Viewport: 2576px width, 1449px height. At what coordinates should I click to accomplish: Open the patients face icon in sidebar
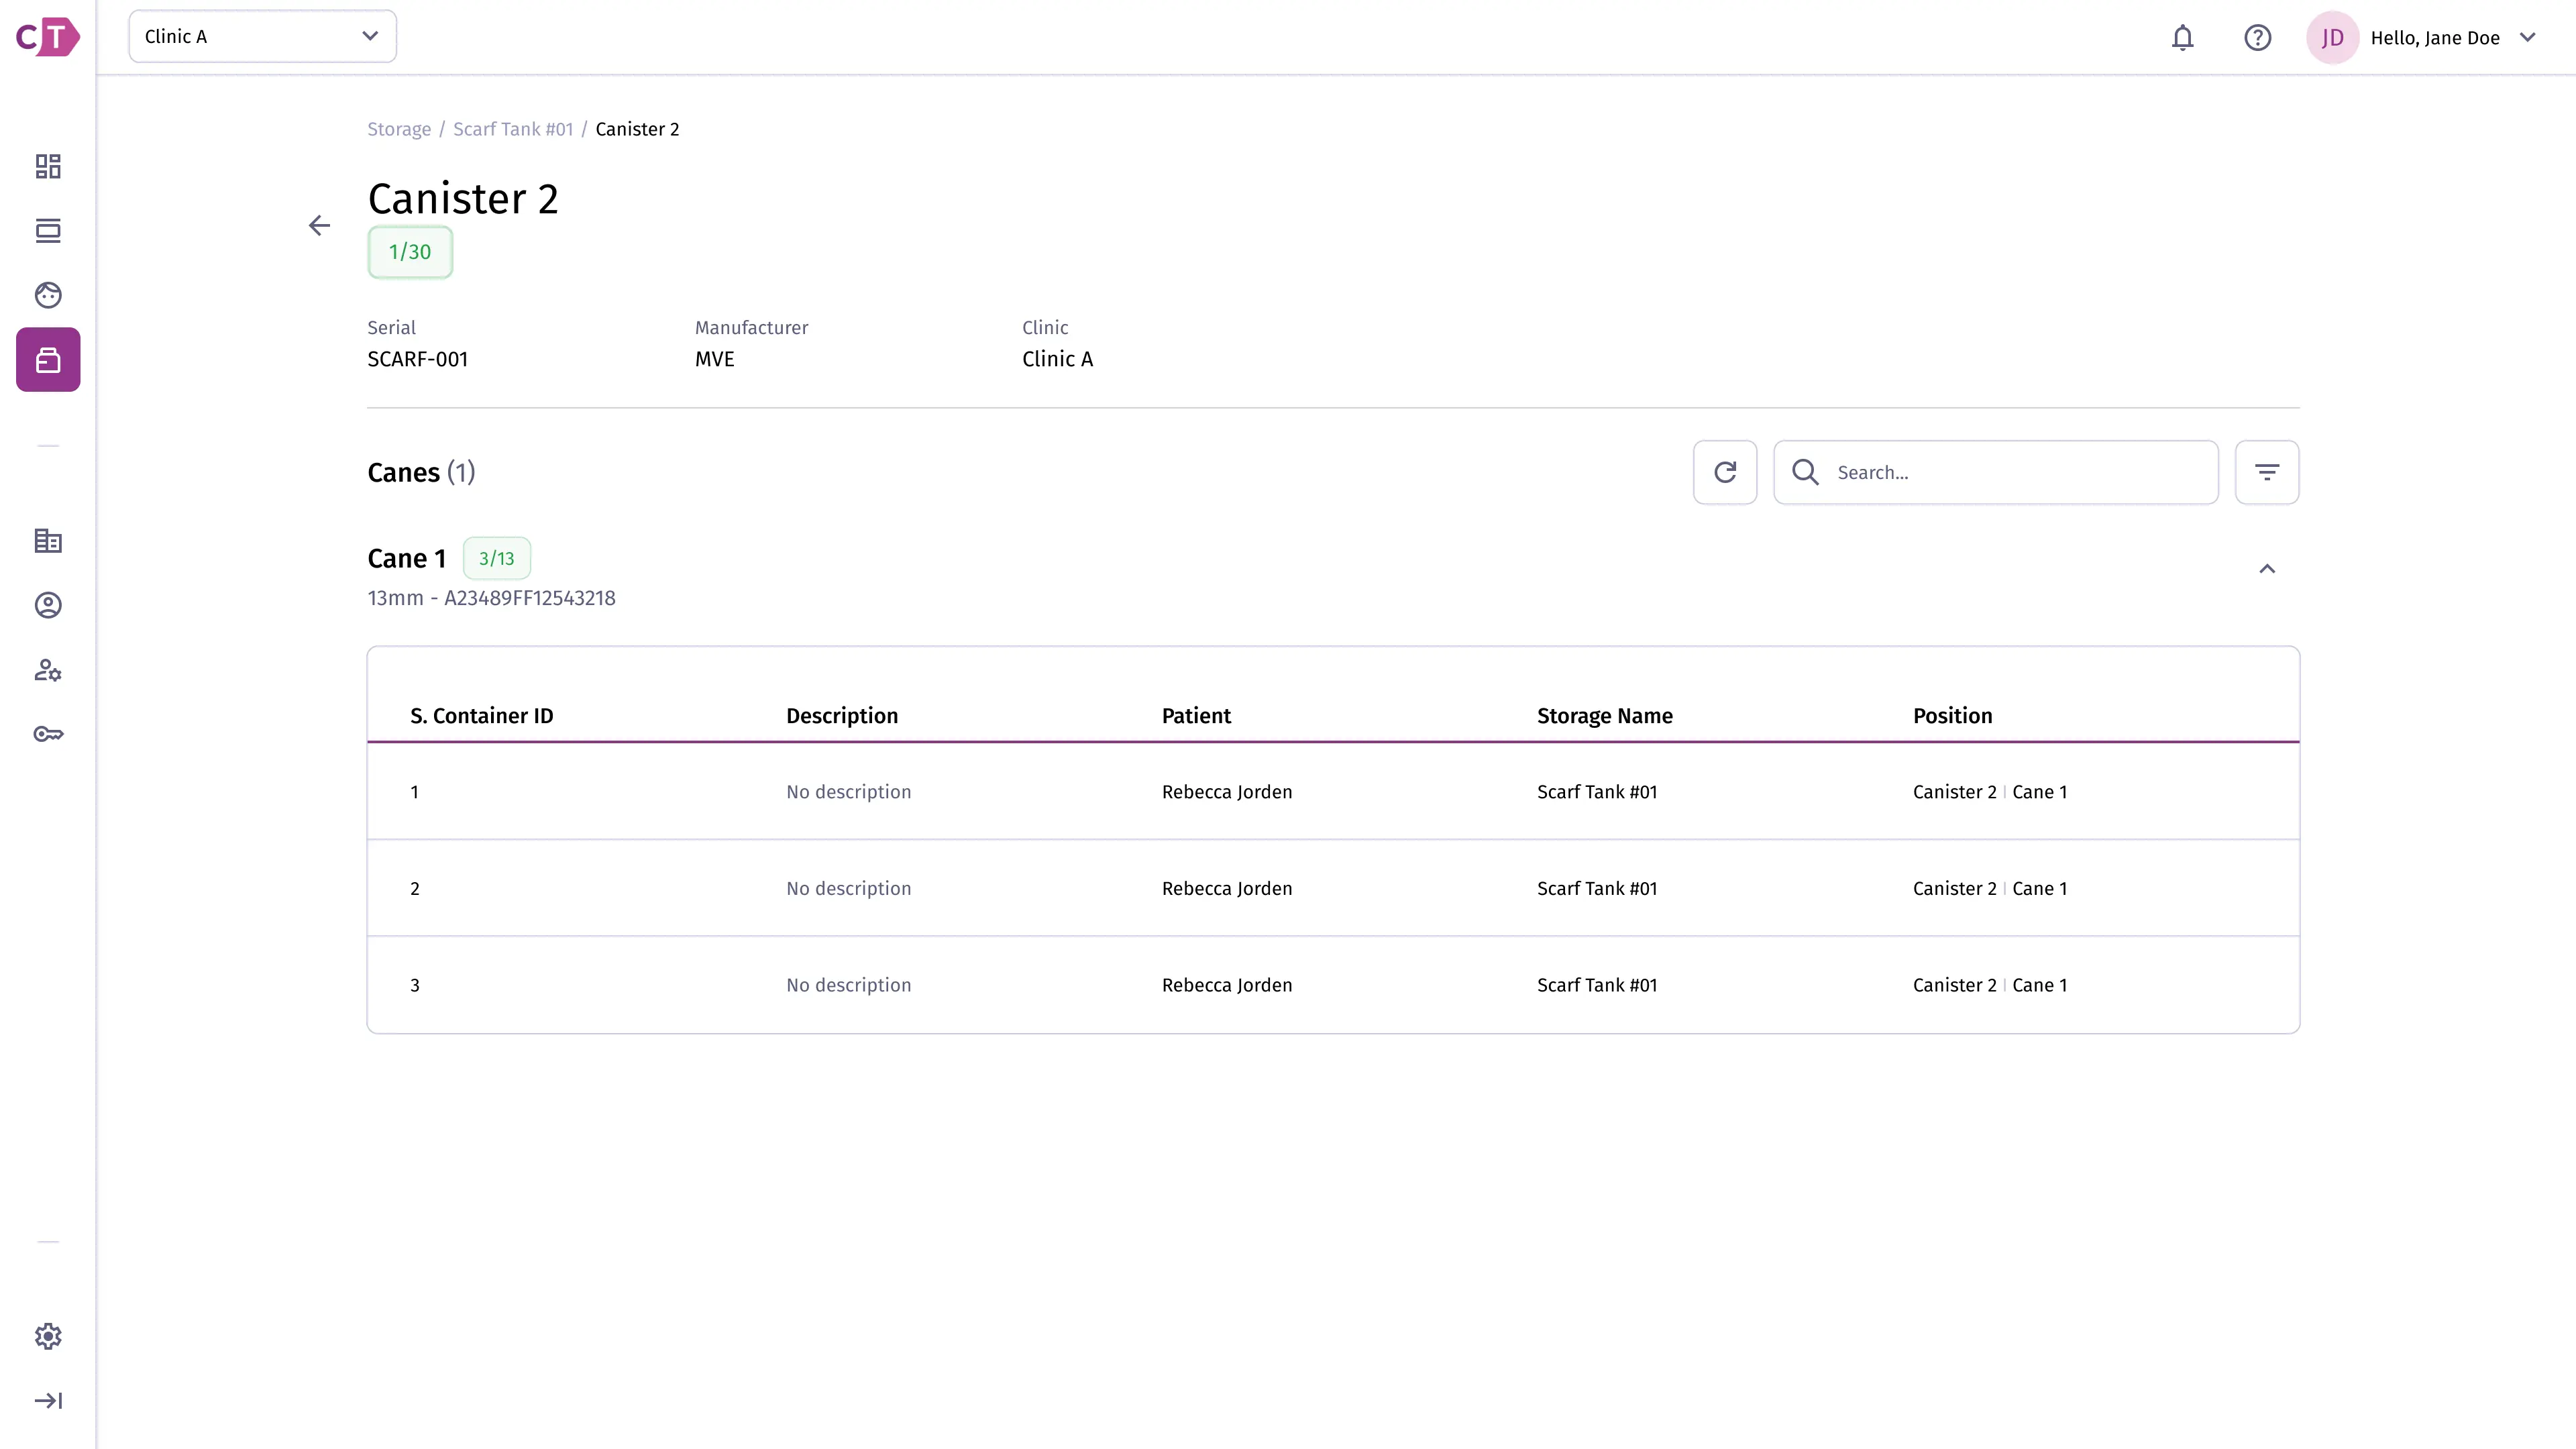click(x=48, y=295)
